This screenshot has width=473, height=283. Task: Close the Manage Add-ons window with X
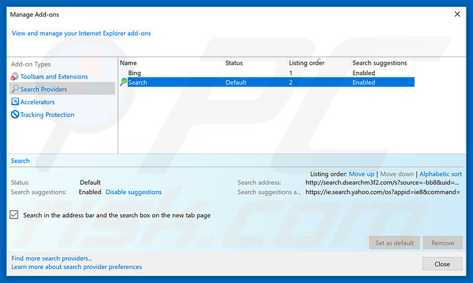click(x=457, y=14)
